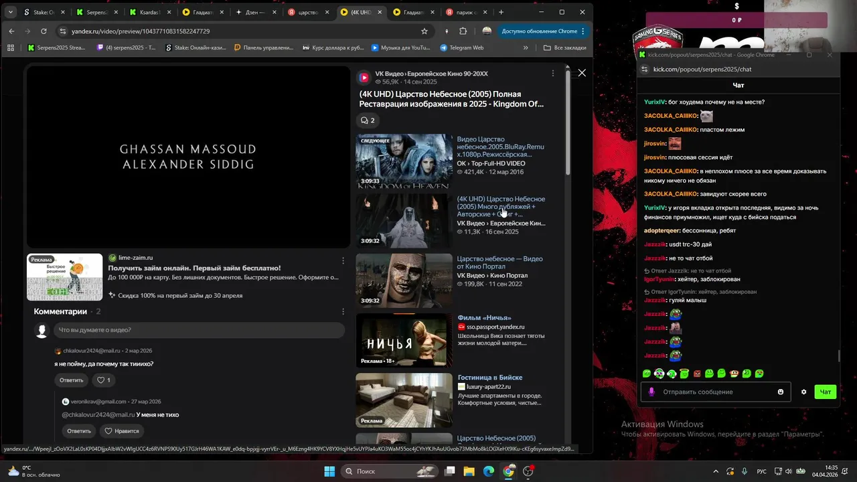Open Фильм «Ничья» ad title
The image size is (857, 482).
[484, 318]
